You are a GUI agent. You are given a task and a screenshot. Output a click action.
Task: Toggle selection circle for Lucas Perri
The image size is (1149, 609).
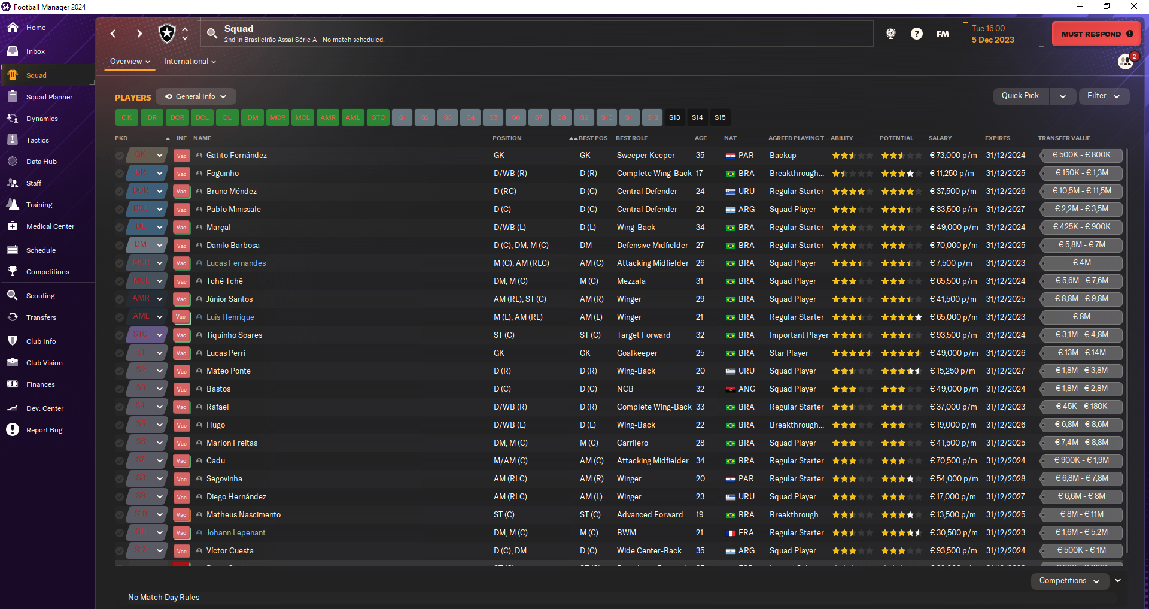pyautogui.click(x=120, y=353)
